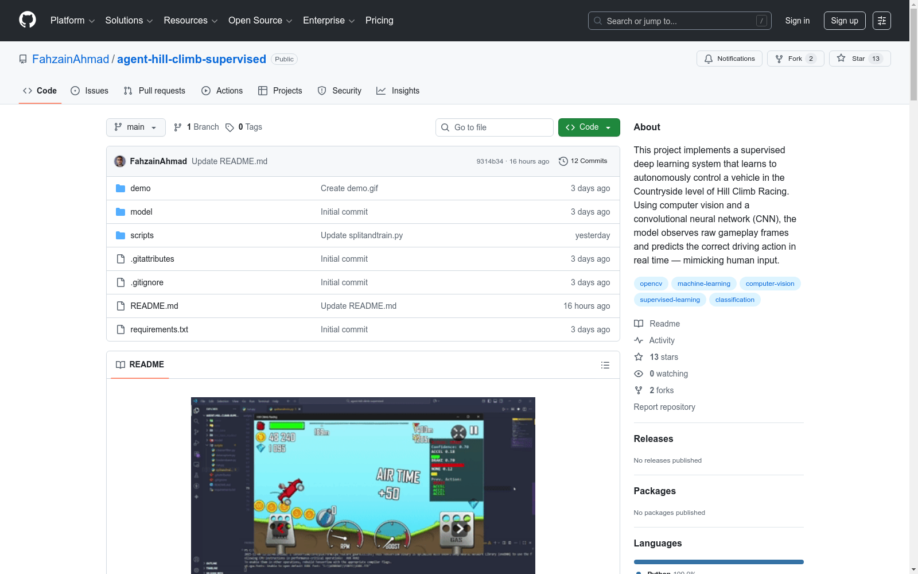Viewport: 918px width, 574px height.
Task: Click the Sign in link
Action: 798,21
